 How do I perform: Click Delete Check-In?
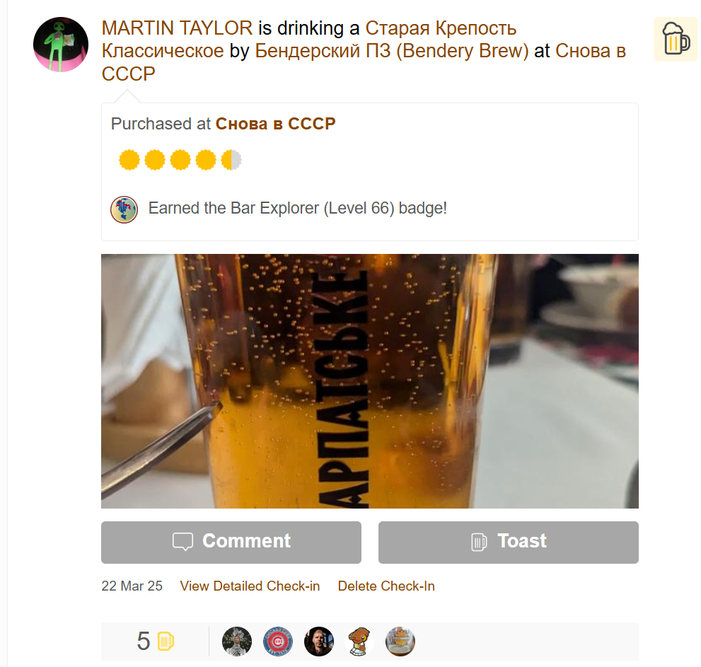[x=386, y=586]
